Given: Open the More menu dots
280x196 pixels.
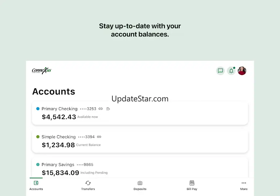Looking at the screenshot, I should 244,183.
